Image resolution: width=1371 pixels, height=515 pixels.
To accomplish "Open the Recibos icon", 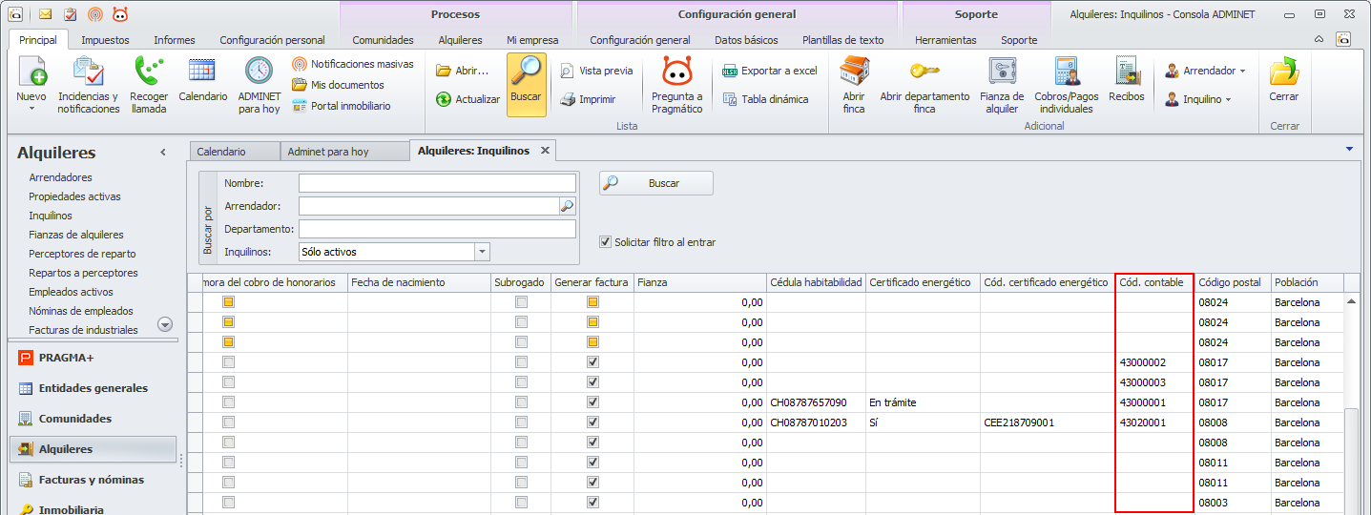I will click(1126, 72).
